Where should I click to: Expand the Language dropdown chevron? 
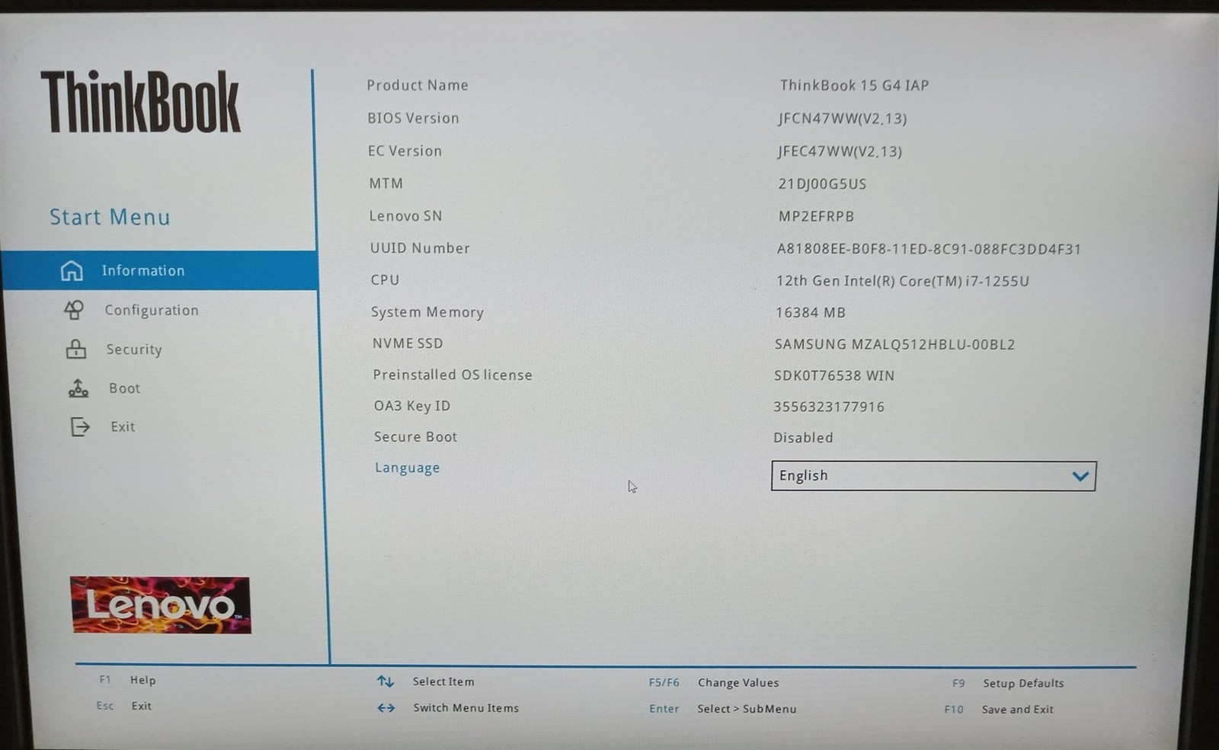(1080, 477)
